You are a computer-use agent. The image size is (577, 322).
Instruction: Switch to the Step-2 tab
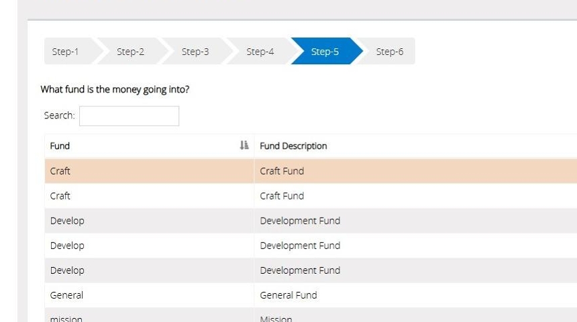point(130,52)
